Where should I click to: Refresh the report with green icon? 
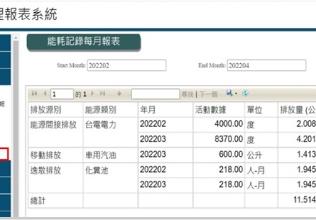245,93
